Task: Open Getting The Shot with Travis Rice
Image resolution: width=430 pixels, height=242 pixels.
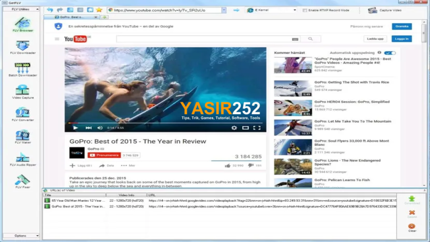Action: click(x=351, y=82)
